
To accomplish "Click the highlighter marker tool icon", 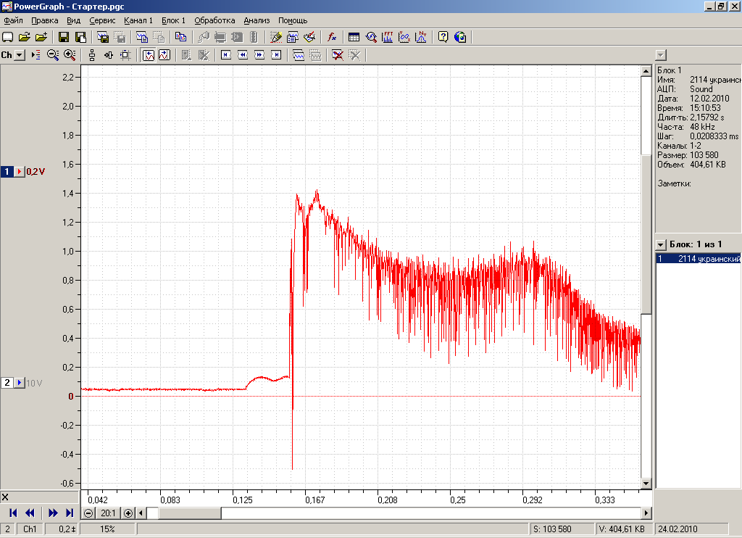I will [x=276, y=37].
